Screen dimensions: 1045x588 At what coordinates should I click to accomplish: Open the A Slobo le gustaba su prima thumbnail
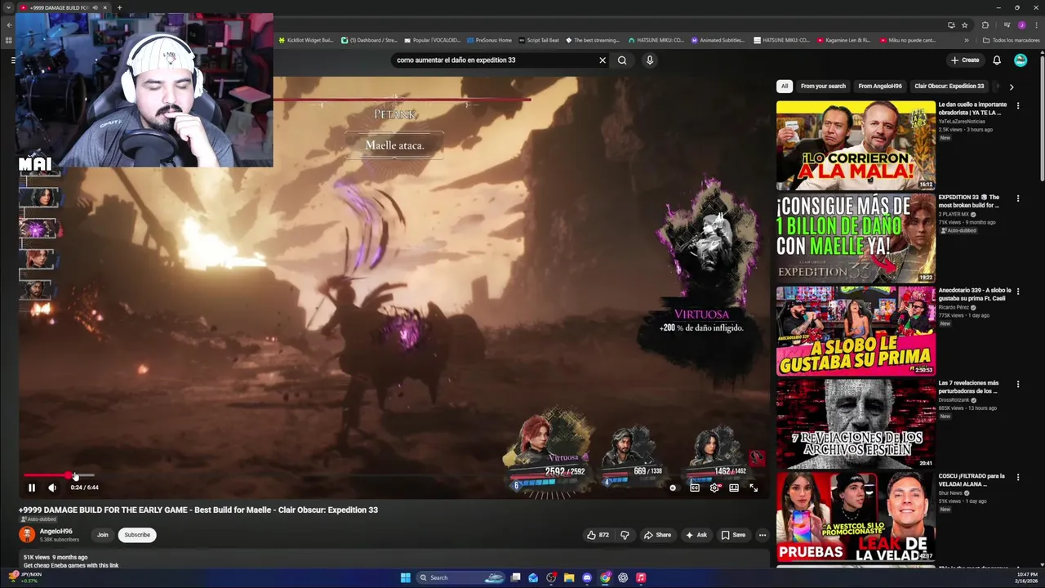(x=856, y=331)
